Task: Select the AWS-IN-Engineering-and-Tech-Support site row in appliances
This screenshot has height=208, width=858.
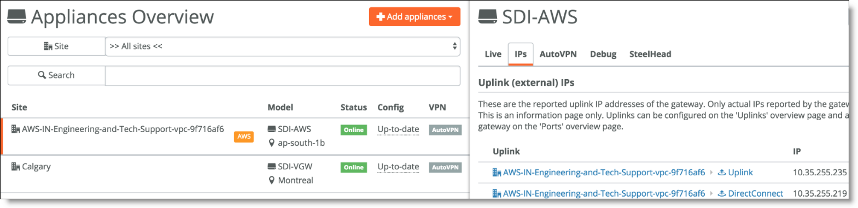Action: pyautogui.click(x=235, y=136)
